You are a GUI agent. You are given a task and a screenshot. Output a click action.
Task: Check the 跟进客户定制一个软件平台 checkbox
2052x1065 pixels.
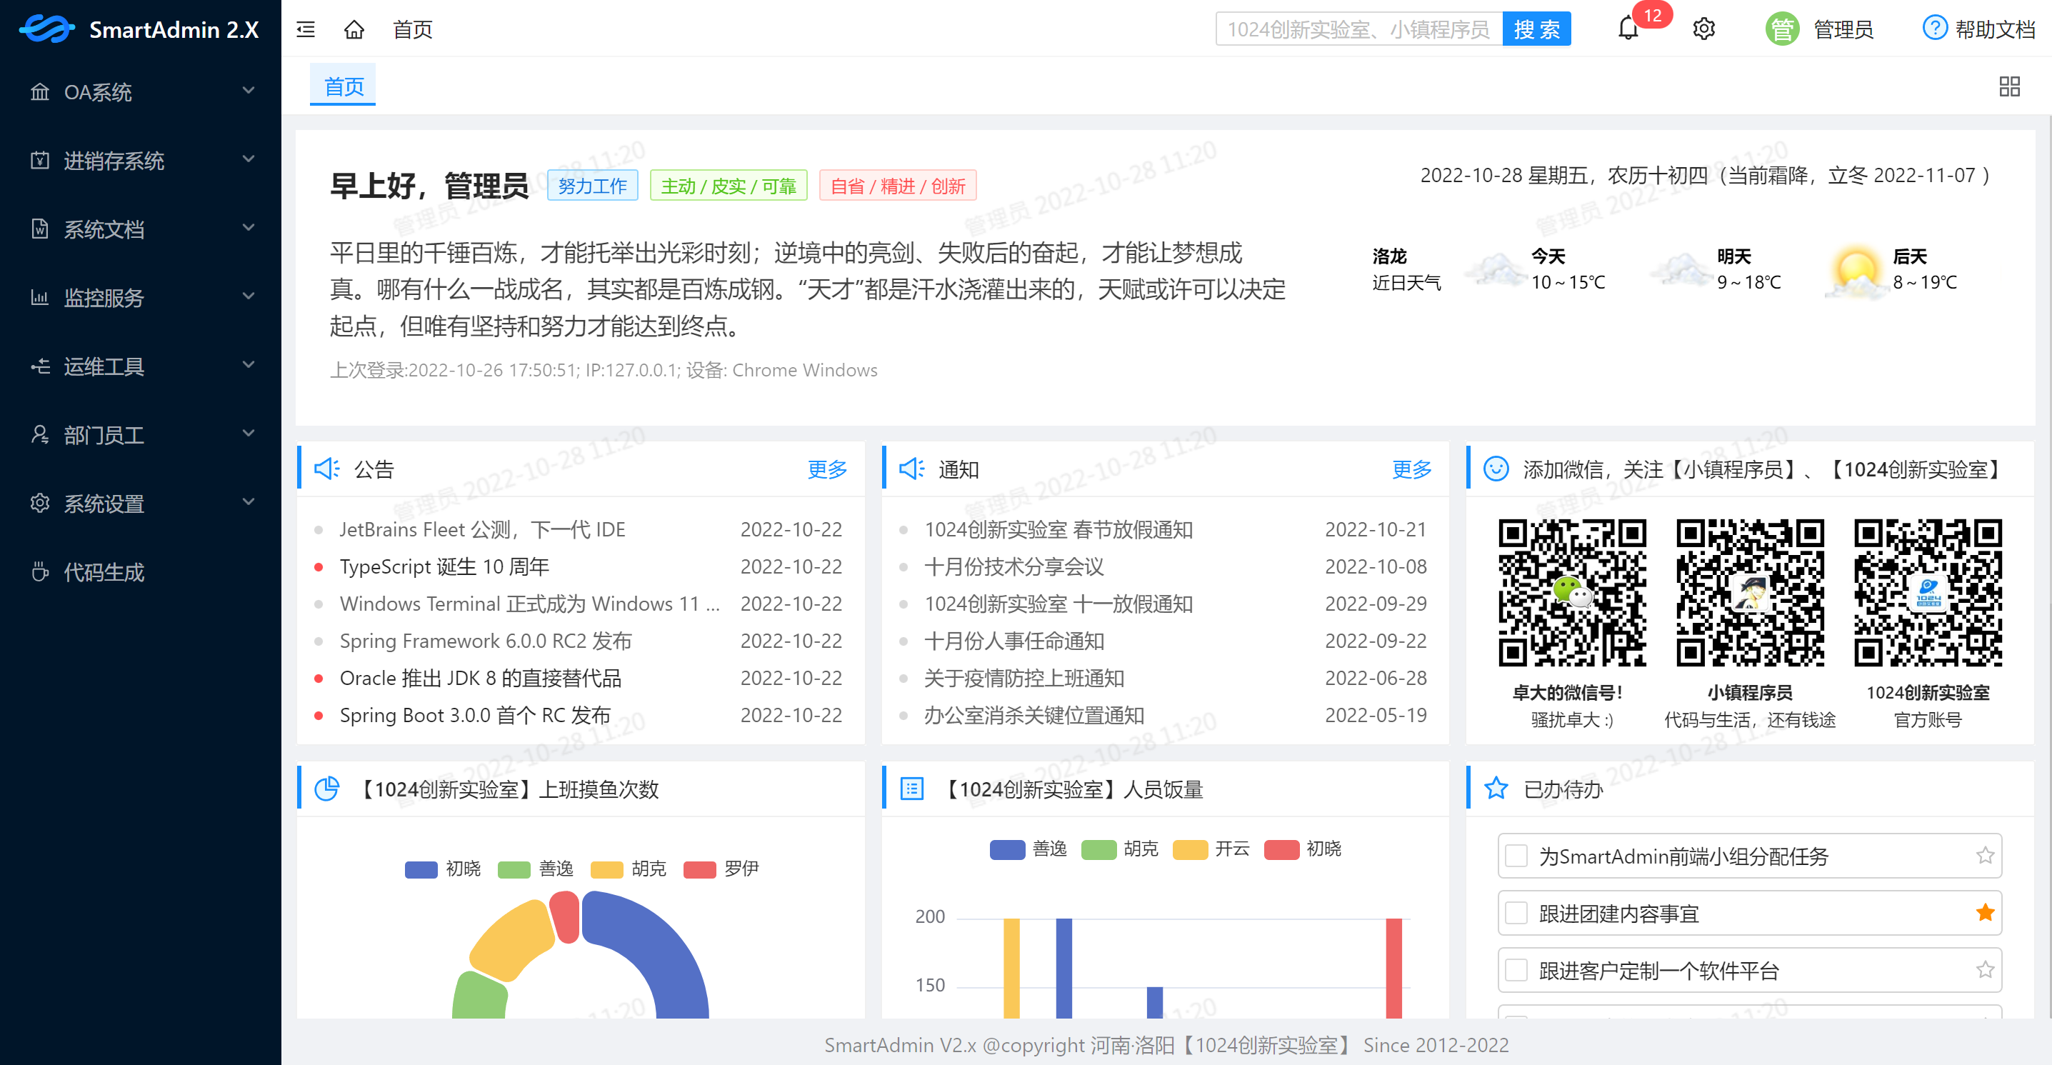tap(1517, 970)
